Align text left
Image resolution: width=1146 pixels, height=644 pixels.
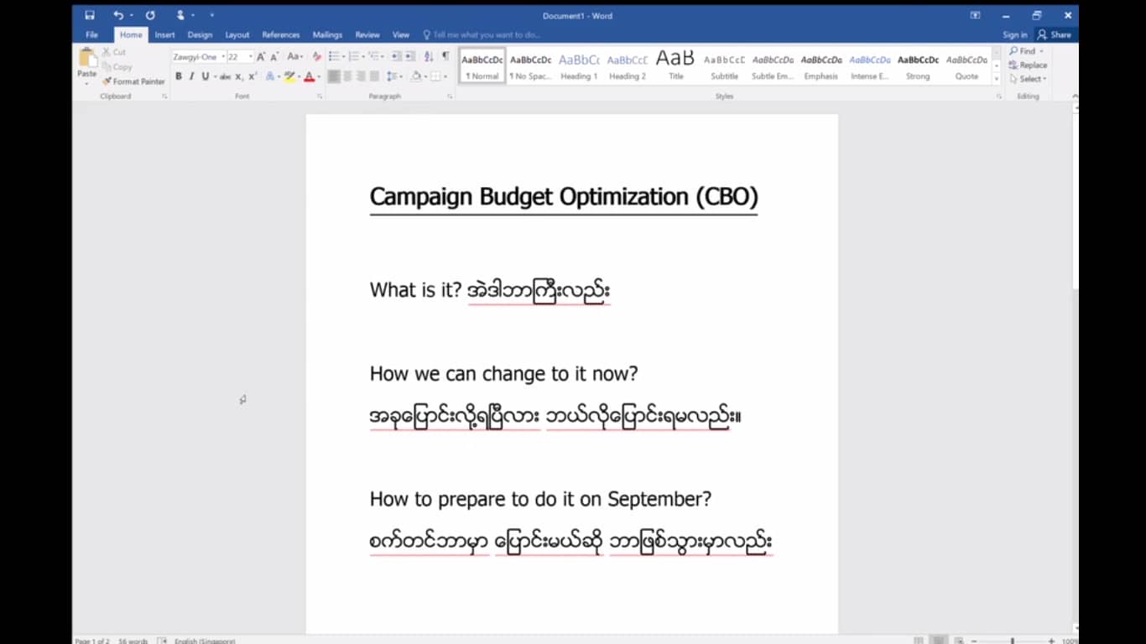tap(334, 76)
